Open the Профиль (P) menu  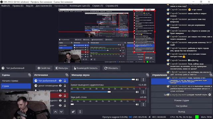[x=61, y=6]
